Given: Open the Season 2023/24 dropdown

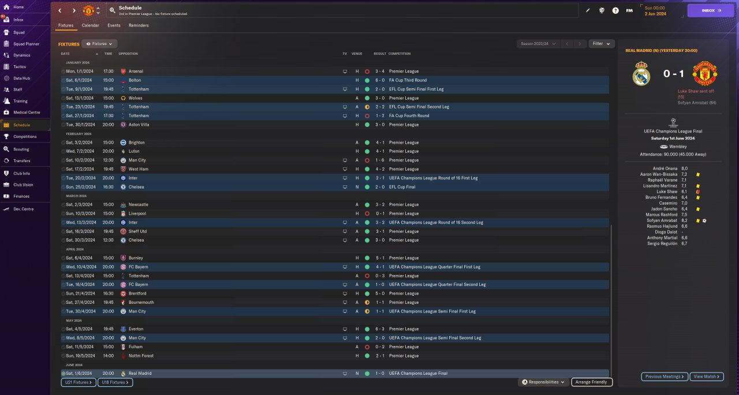Looking at the screenshot, I should pyautogui.click(x=538, y=44).
